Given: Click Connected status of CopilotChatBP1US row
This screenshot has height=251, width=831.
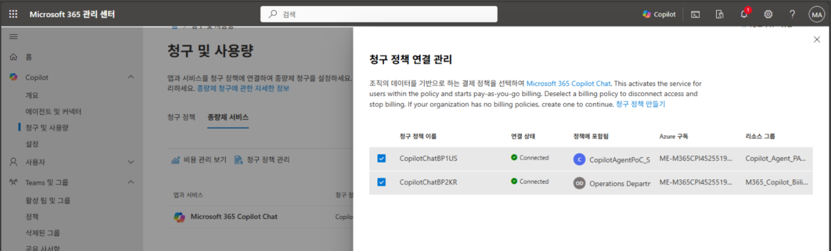Looking at the screenshot, I should pyautogui.click(x=530, y=157).
